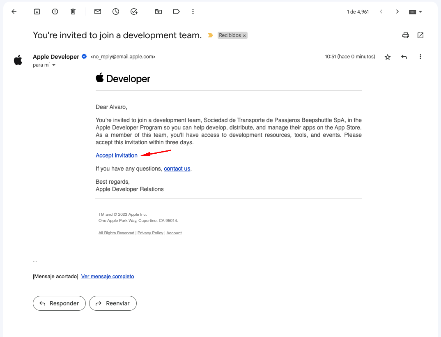
Task: Open the toolbar's more options menu
Action: (193, 12)
